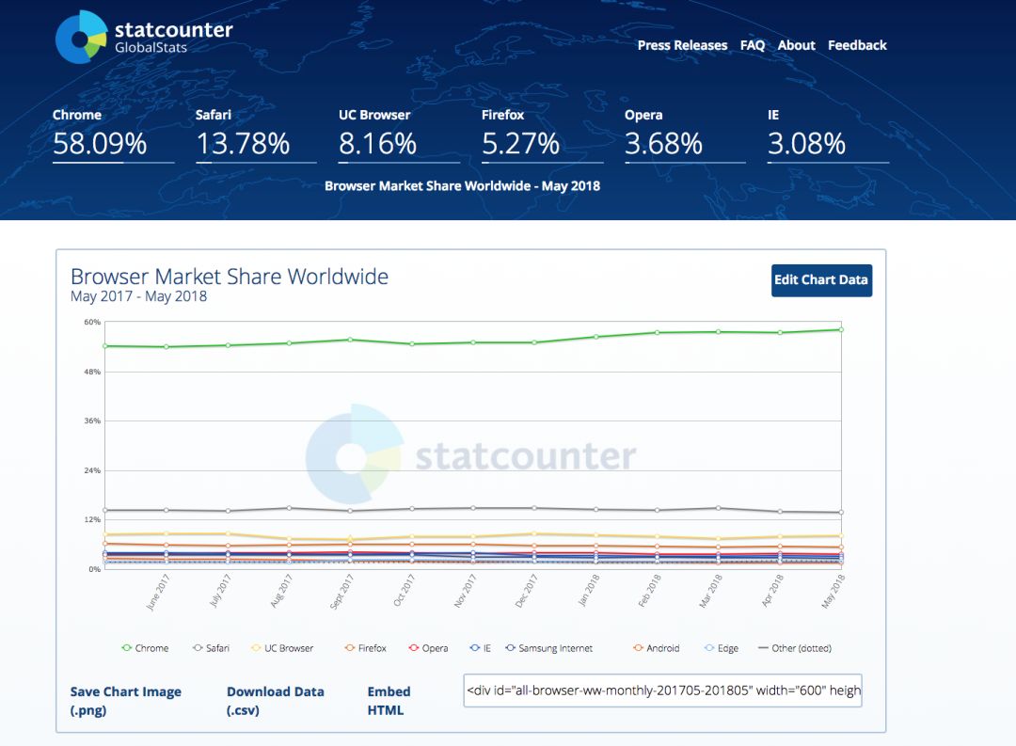
Task: Toggle UC Browser series in legend
Action: tap(281, 648)
